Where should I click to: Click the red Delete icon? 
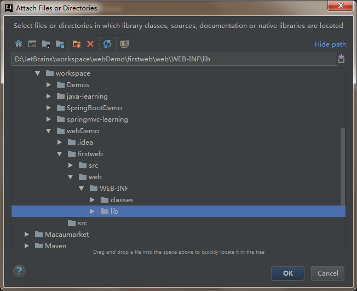point(90,44)
